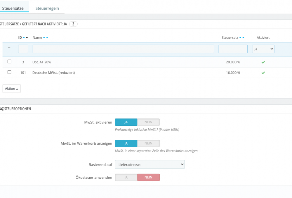
Task: Open the Basierend auf dropdown
Action: coord(150,164)
